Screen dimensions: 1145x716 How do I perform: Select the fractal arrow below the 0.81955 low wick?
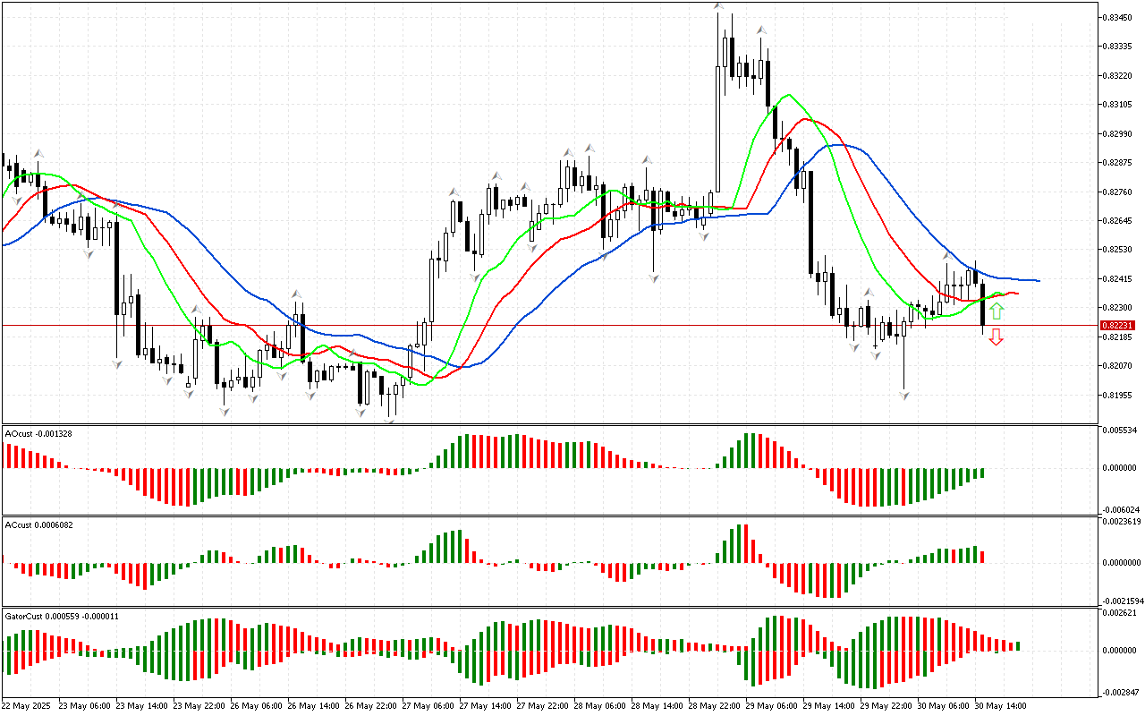click(904, 395)
